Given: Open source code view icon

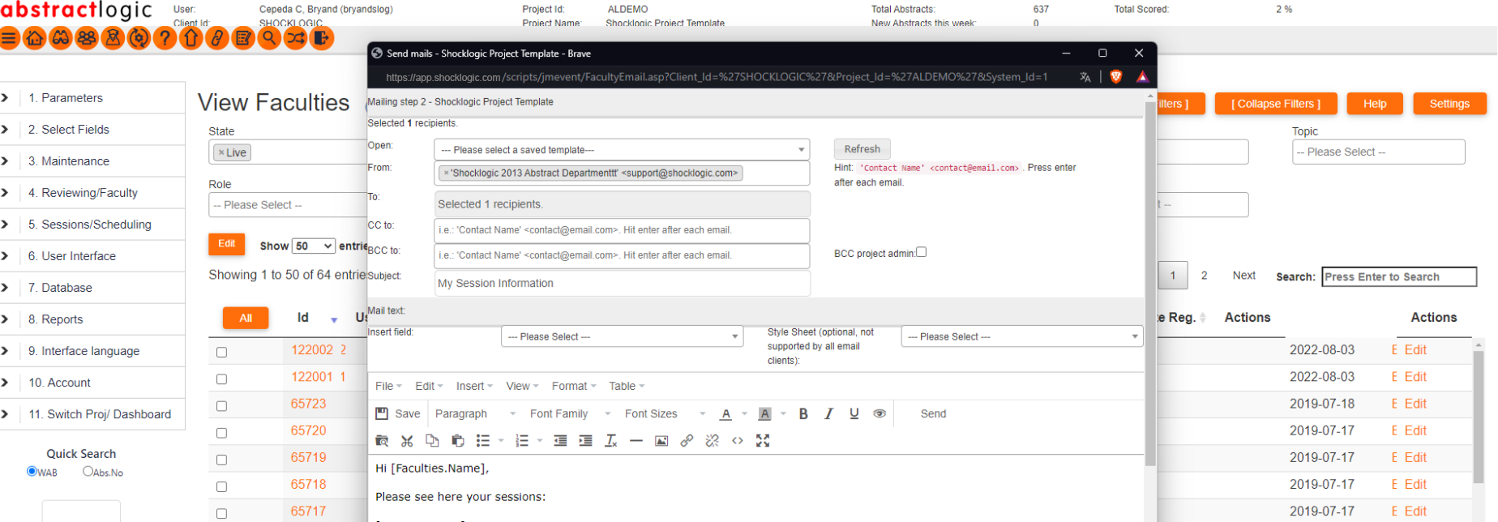Looking at the screenshot, I should point(738,441).
